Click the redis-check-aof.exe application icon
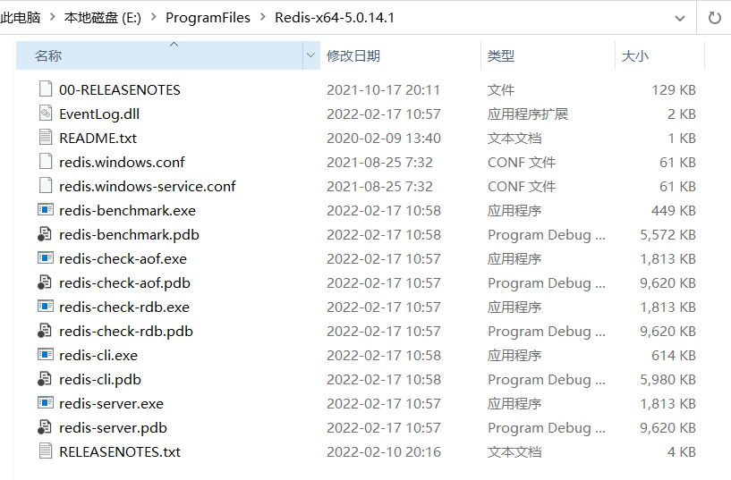Viewport: 731px width, 480px height. click(x=46, y=258)
